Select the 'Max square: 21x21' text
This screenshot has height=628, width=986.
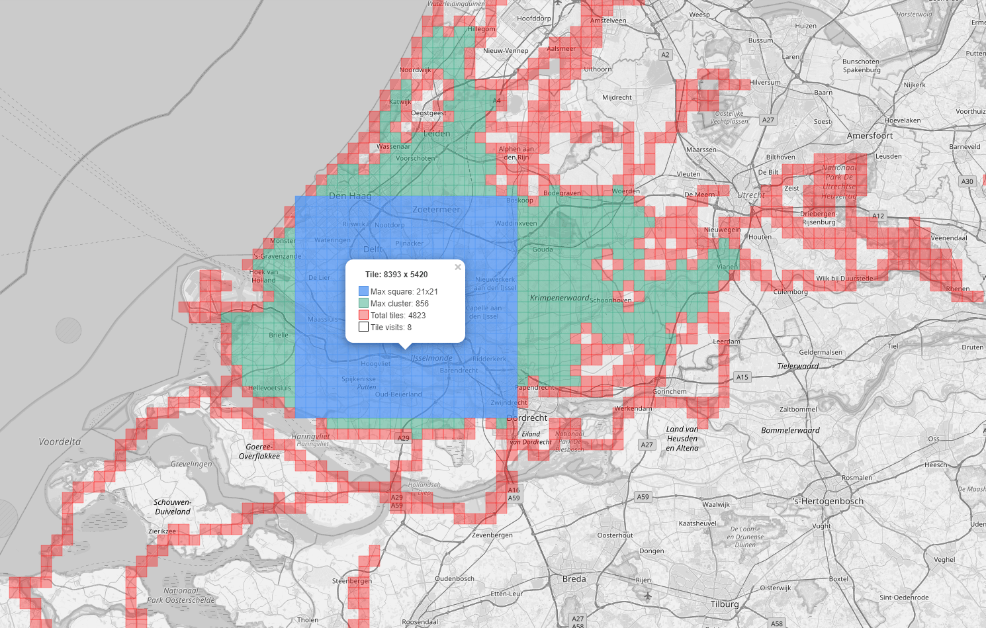click(x=404, y=292)
